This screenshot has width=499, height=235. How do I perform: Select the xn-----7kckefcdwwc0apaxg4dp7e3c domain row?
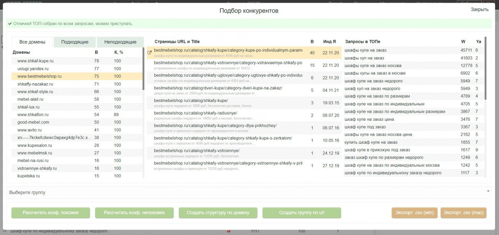point(77,138)
